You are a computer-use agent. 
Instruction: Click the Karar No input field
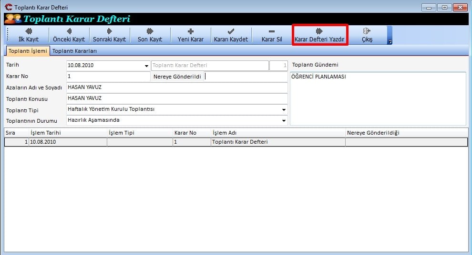click(108, 77)
